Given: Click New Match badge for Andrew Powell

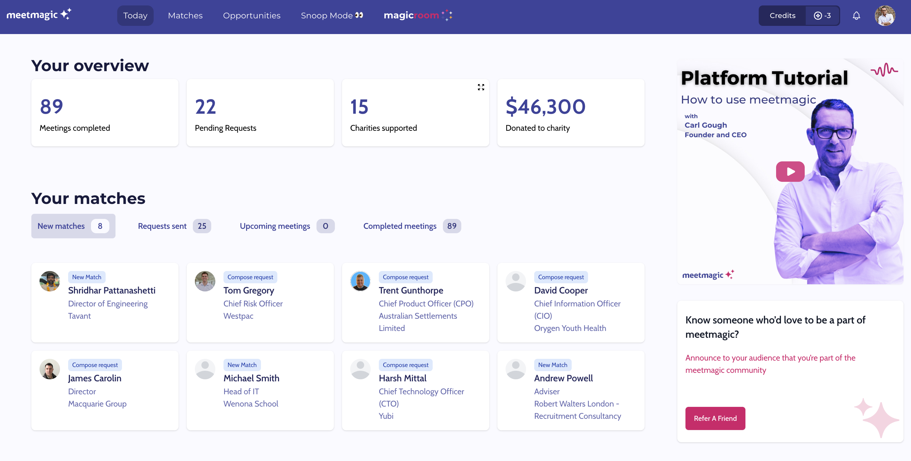Looking at the screenshot, I should click(553, 365).
